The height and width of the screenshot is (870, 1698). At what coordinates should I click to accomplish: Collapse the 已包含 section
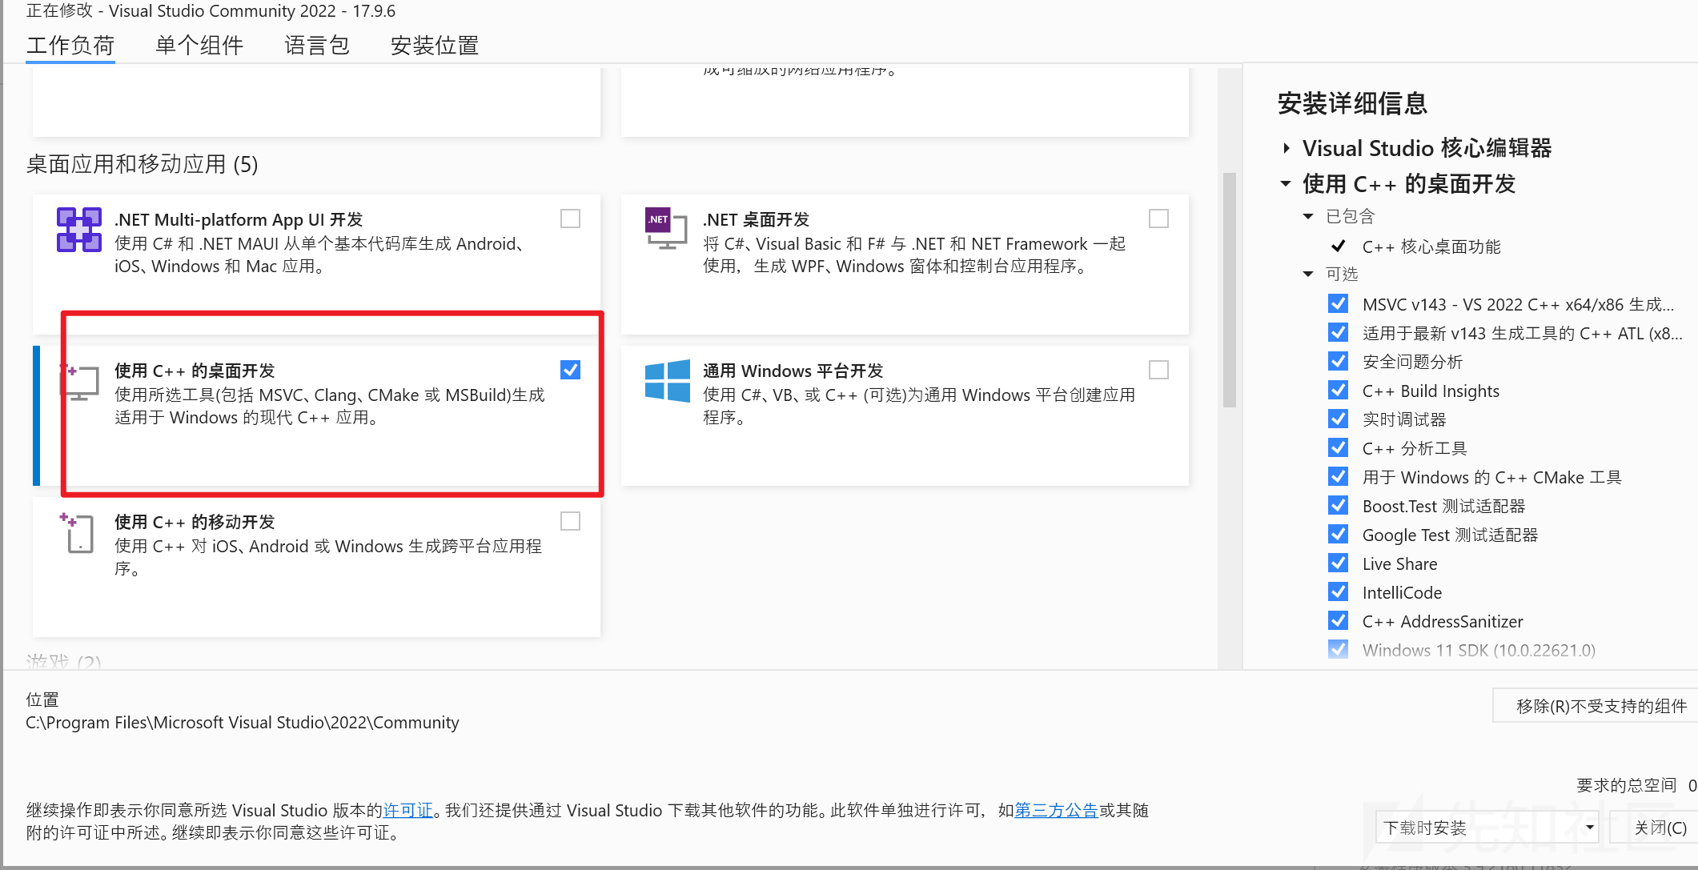1308,216
